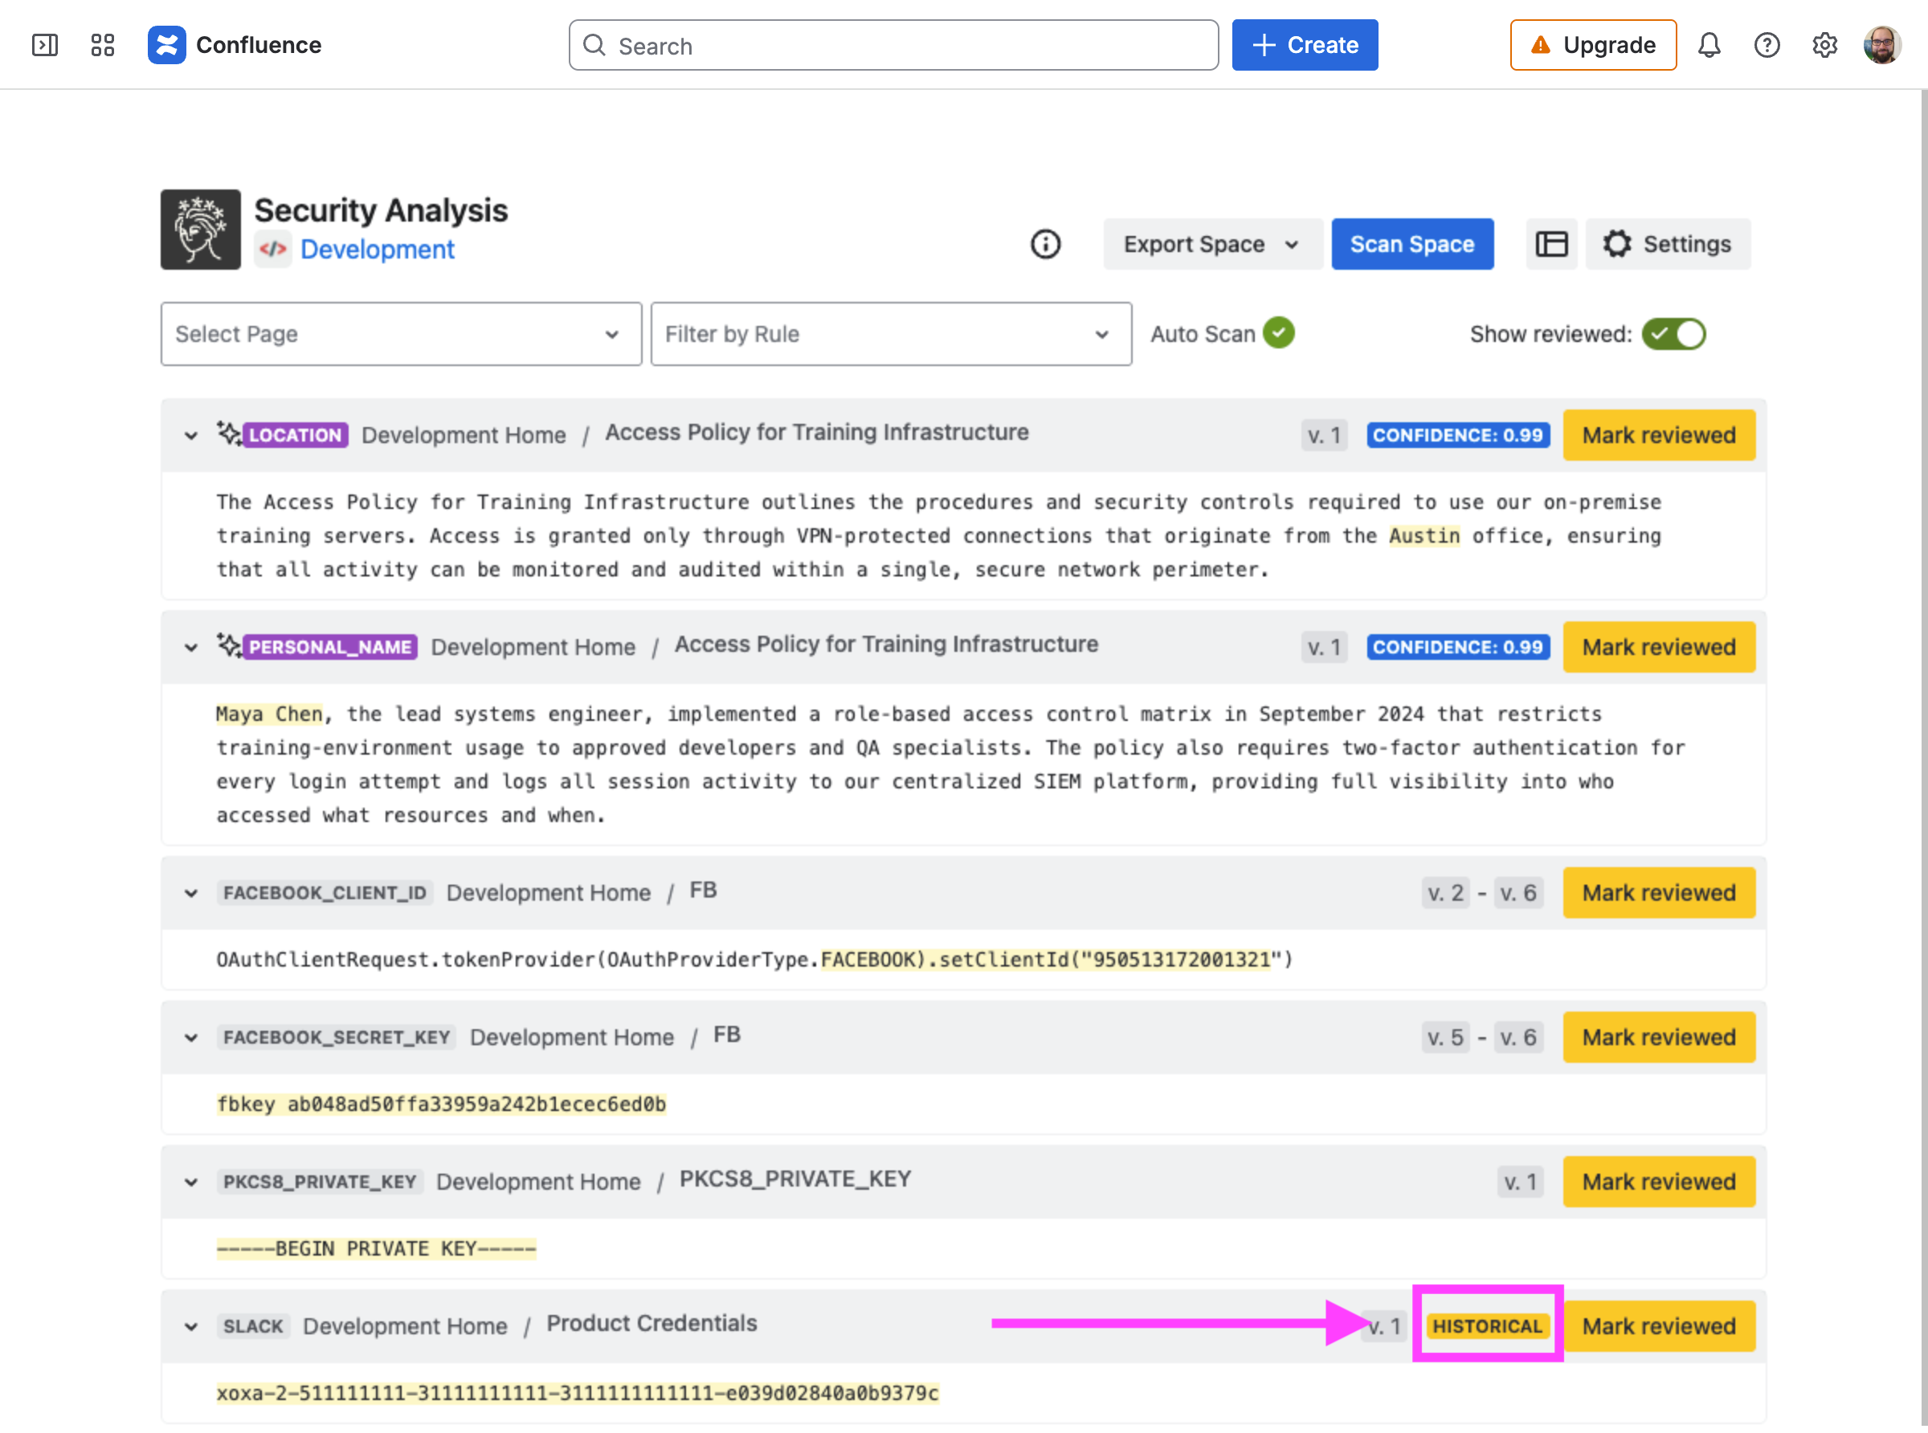Click the Upgrade button
The width and height of the screenshot is (1928, 1433).
[x=1592, y=45]
